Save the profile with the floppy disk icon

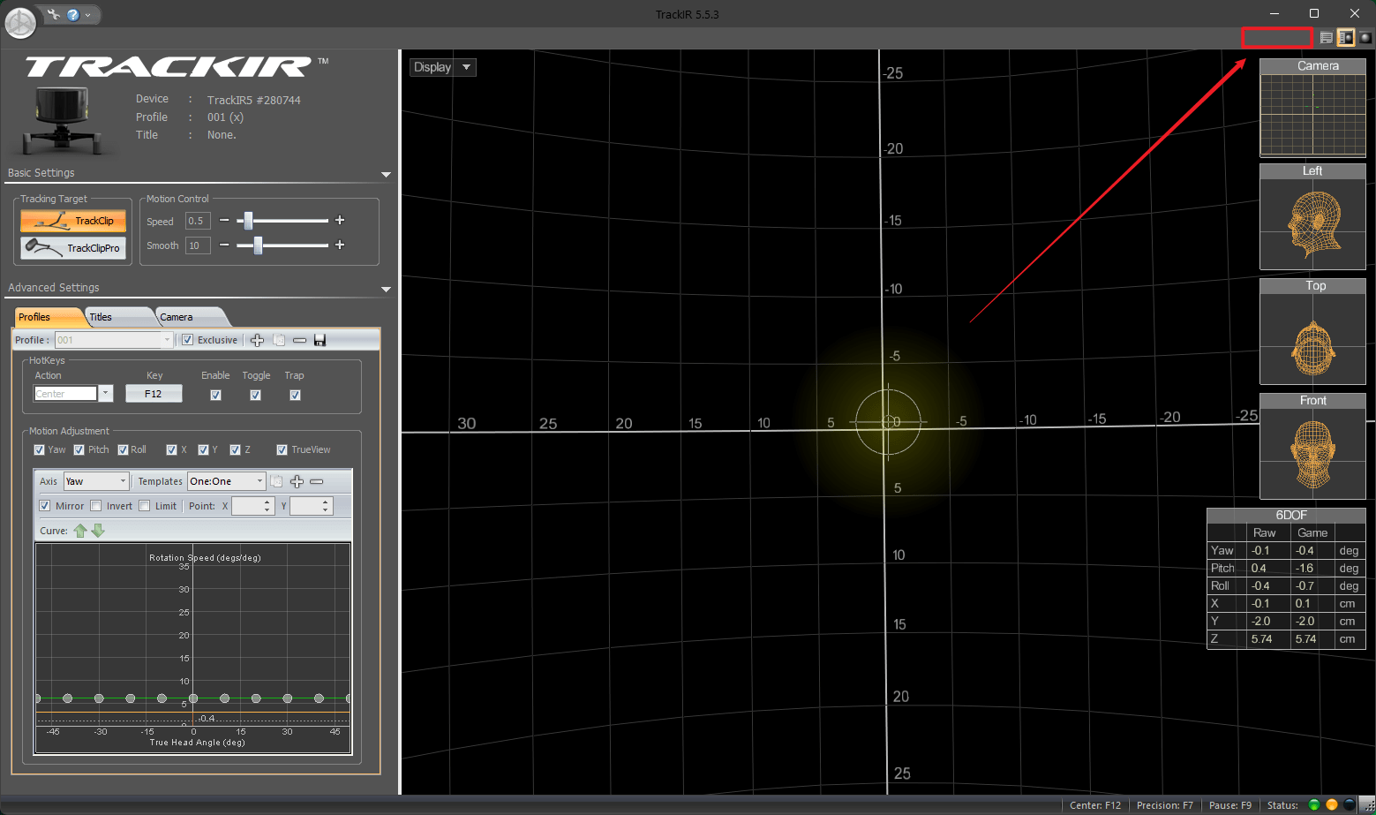coord(320,340)
